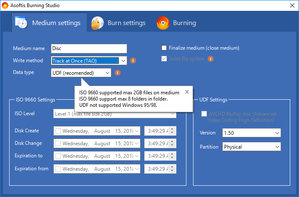Expand the UDF Version dropdown
The image size is (299, 197).
(277, 133)
